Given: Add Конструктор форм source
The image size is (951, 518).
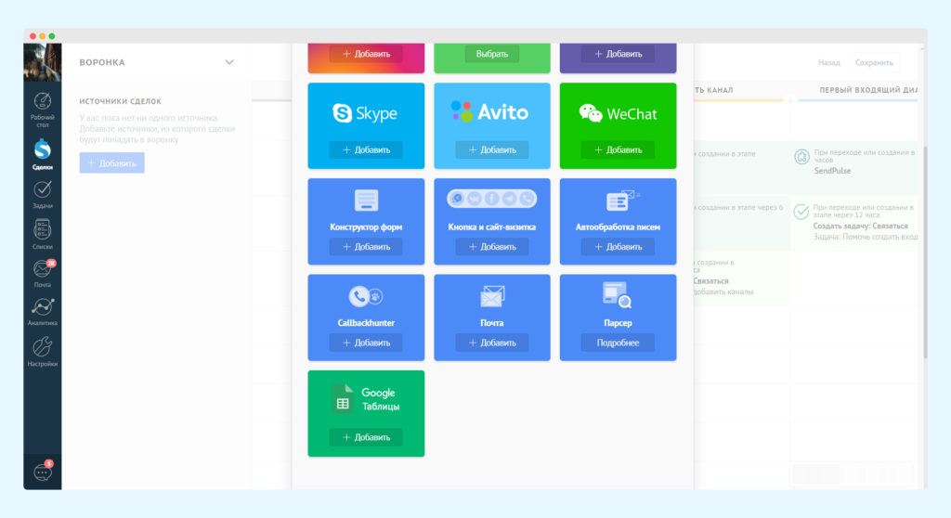Looking at the screenshot, I should tap(366, 247).
